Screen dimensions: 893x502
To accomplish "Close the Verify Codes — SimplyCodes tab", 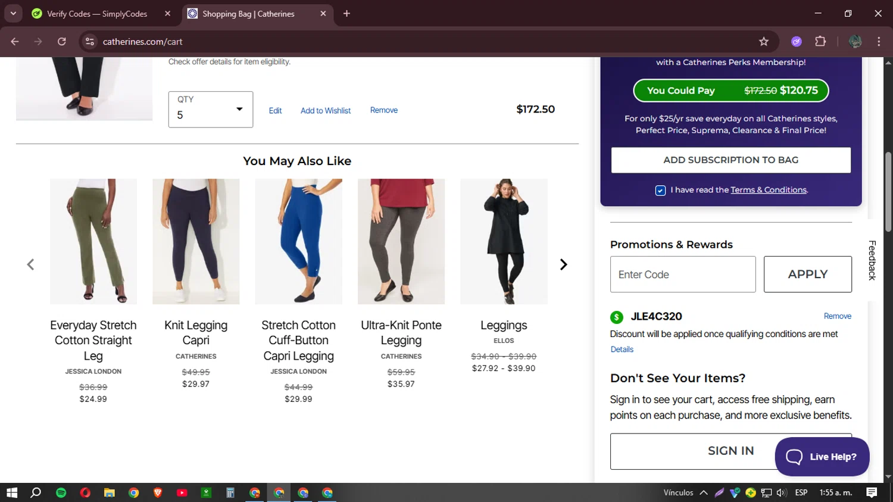I will [x=167, y=14].
